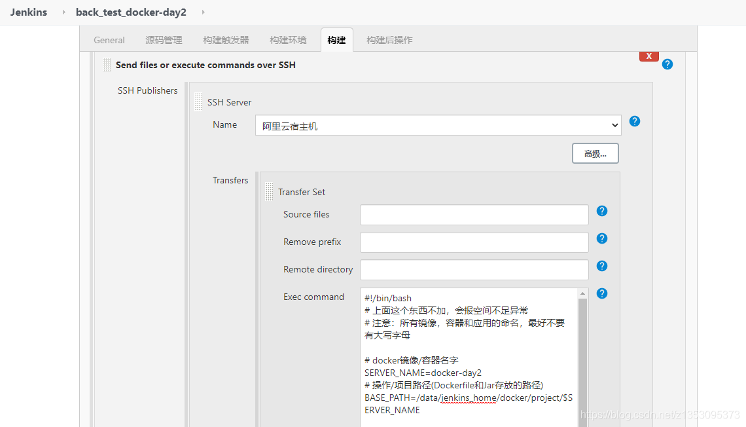Viewport: 746px width, 427px height.
Task: Delete the SSH build step with red X
Action: pyautogui.click(x=649, y=56)
